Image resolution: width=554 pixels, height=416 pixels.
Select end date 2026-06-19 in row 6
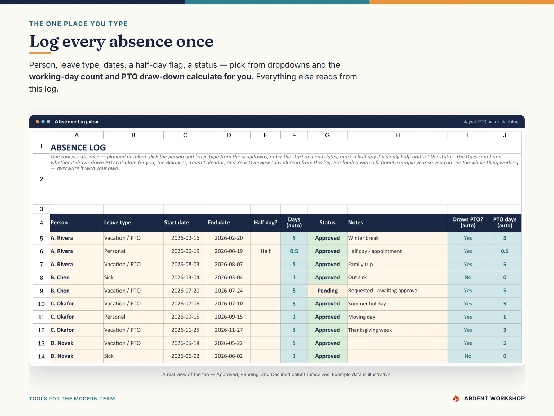(x=229, y=251)
